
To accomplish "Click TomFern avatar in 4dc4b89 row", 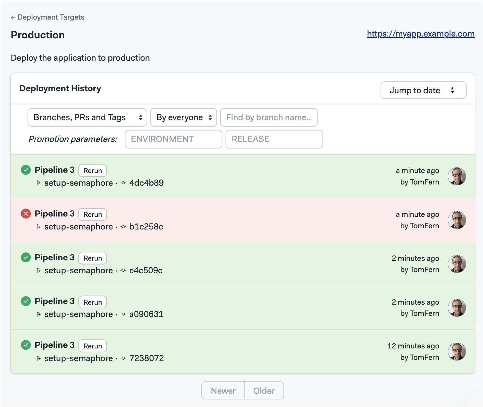I will point(457,176).
